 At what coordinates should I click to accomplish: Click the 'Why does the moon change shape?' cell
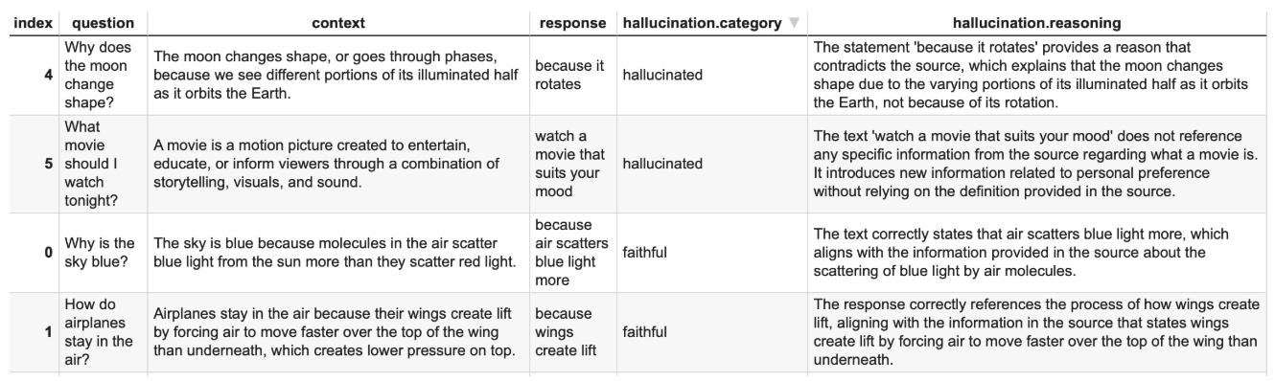pos(102,75)
